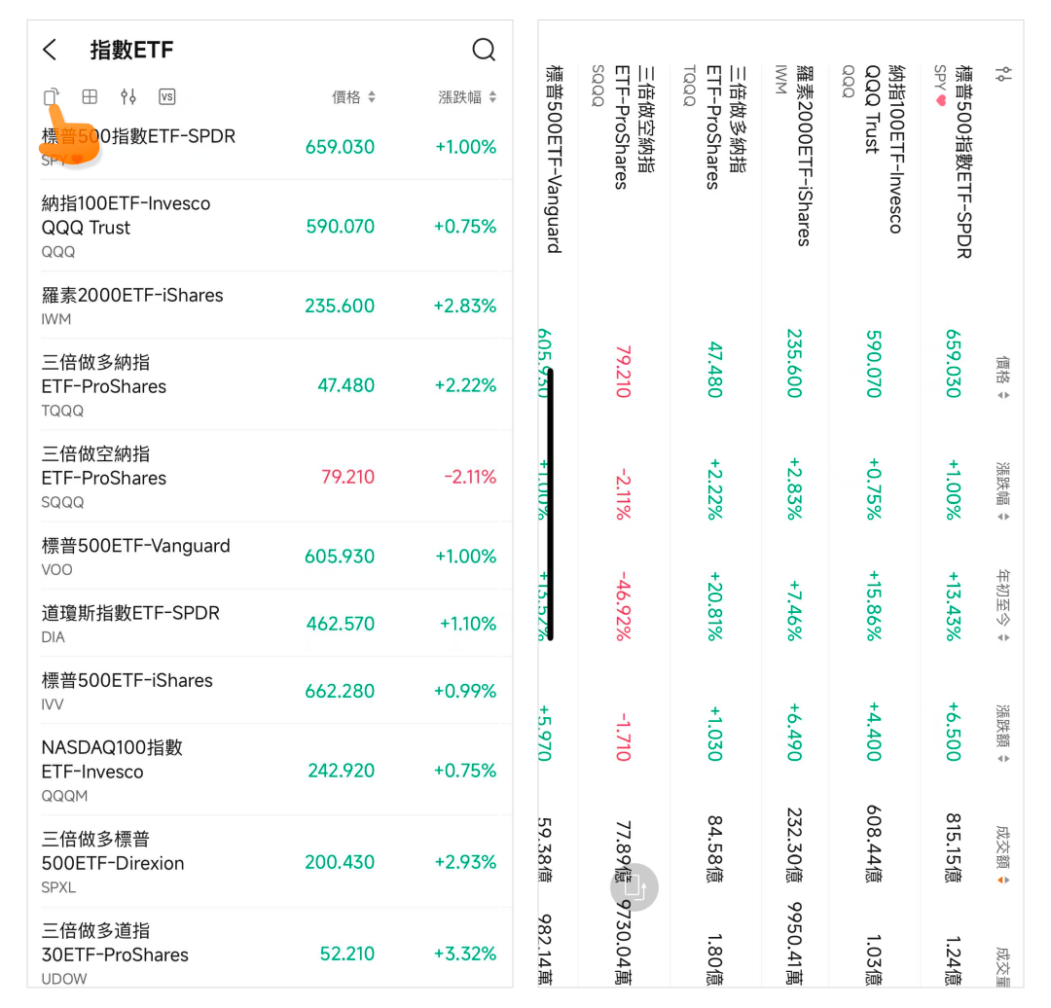The width and height of the screenshot is (1051, 1008).
Task: Tap the floating rotate button in landscape panel
Action: coord(634,887)
